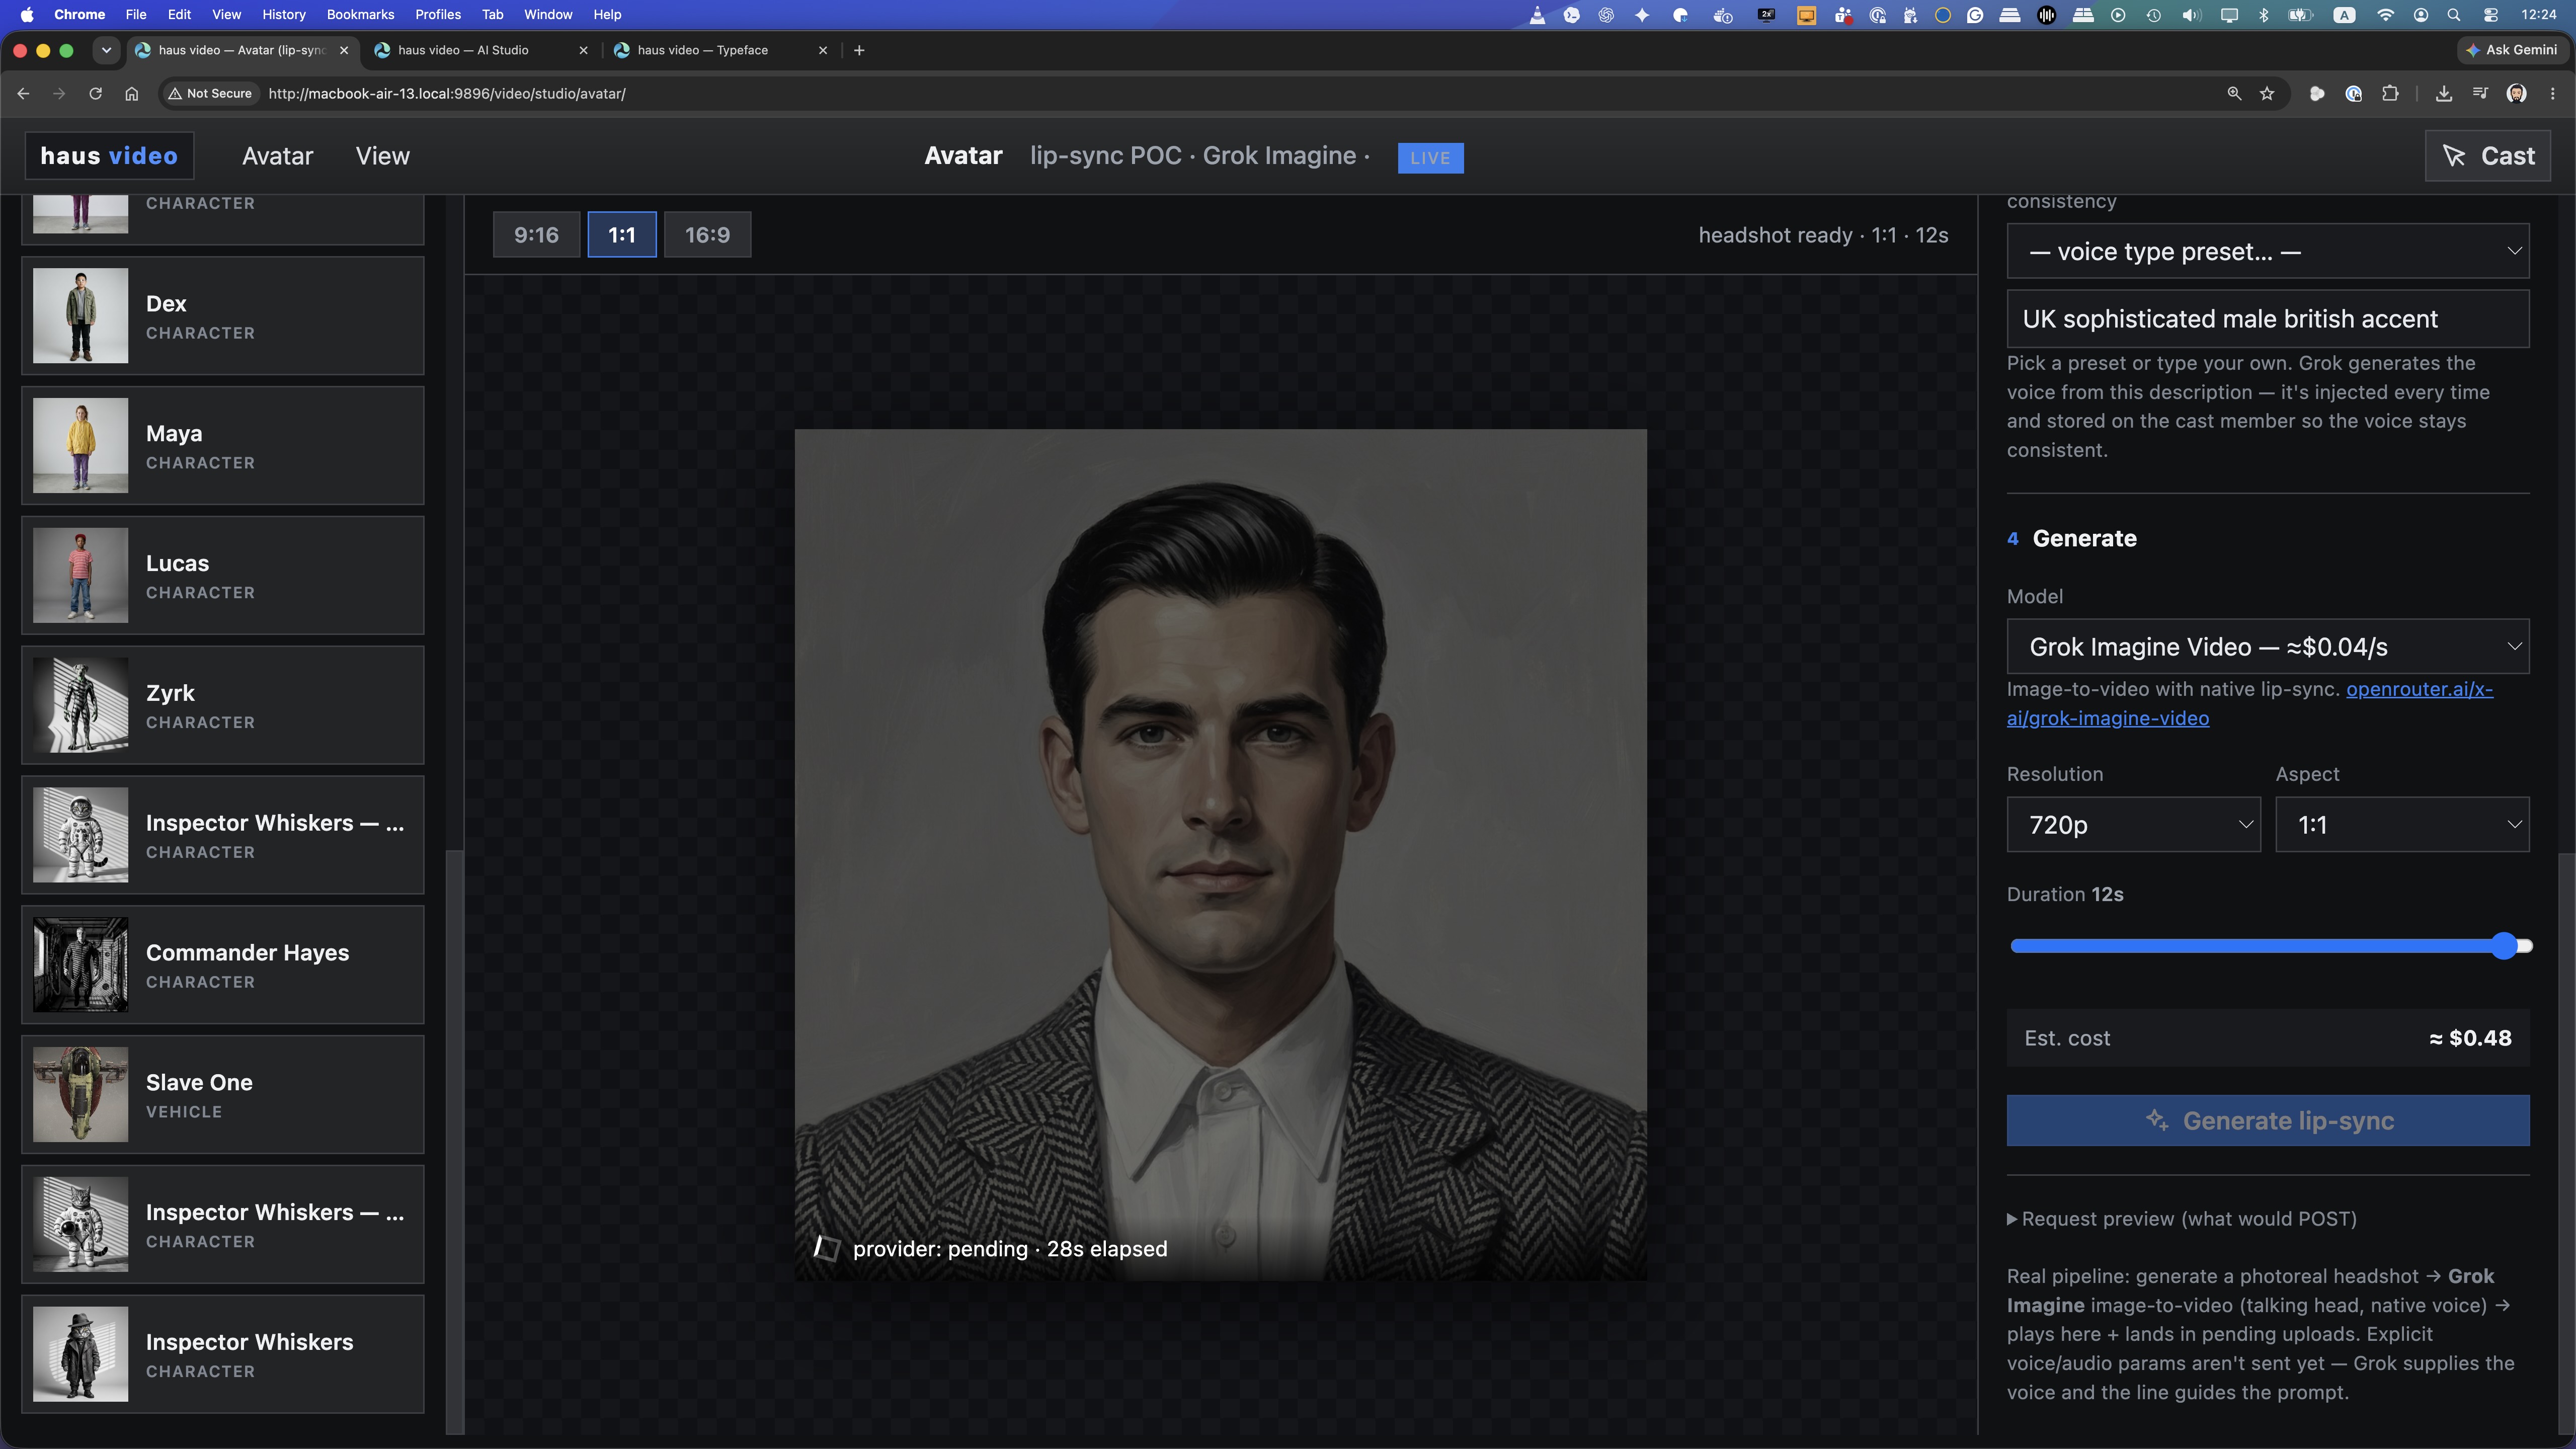Close the haus video Typeface tab
The width and height of the screenshot is (2576, 1449).
coord(823,50)
